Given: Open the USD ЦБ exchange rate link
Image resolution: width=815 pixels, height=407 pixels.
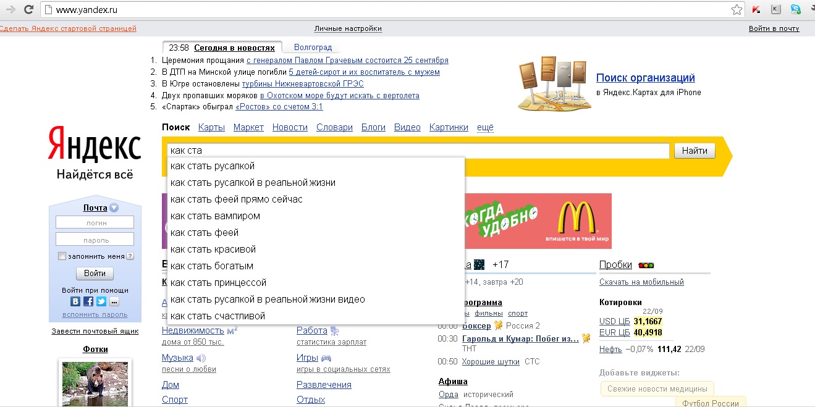Looking at the screenshot, I should pyautogui.click(x=614, y=321).
